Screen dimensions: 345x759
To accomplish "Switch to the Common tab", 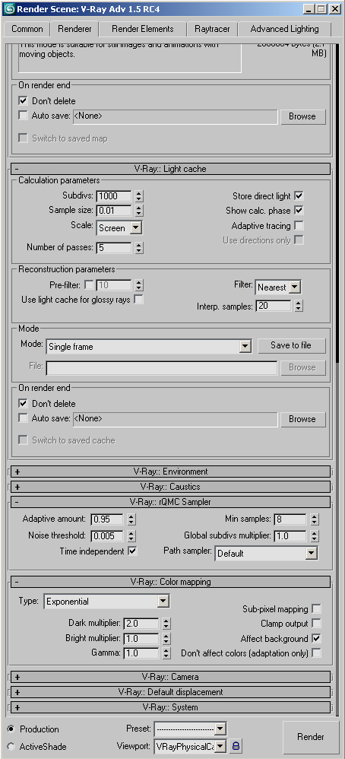I will click(x=27, y=29).
